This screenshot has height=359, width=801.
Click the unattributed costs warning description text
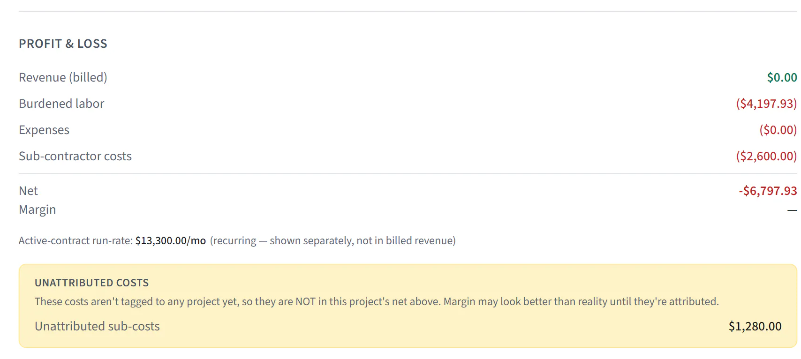point(377,301)
